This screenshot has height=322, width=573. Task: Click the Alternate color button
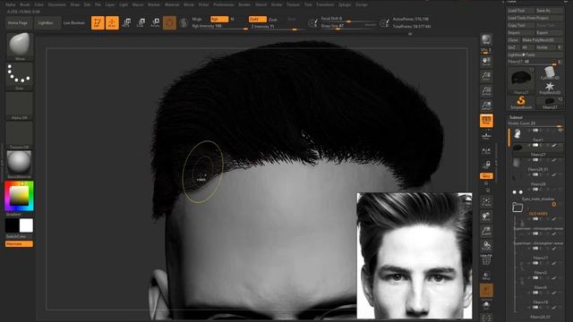19,244
